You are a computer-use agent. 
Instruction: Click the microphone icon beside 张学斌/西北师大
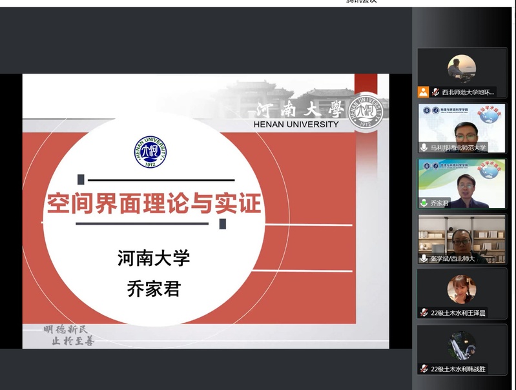click(424, 258)
